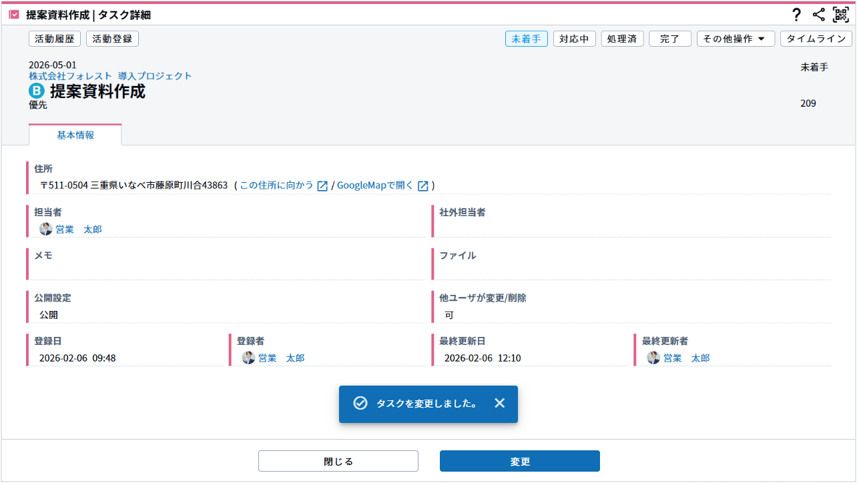Click the external link icon after この住所に向かう
Viewport: 857px width, 483px height.
322,185
